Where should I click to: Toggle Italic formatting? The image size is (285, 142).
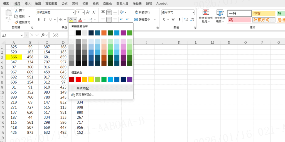click(45, 20)
